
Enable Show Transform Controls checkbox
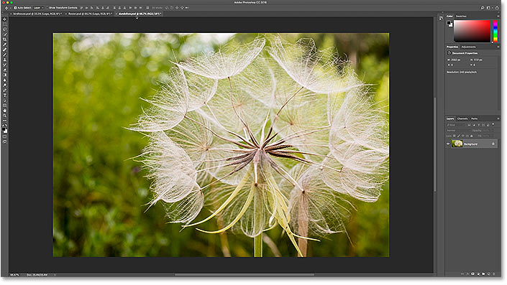pyautogui.click(x=47, y=8)
